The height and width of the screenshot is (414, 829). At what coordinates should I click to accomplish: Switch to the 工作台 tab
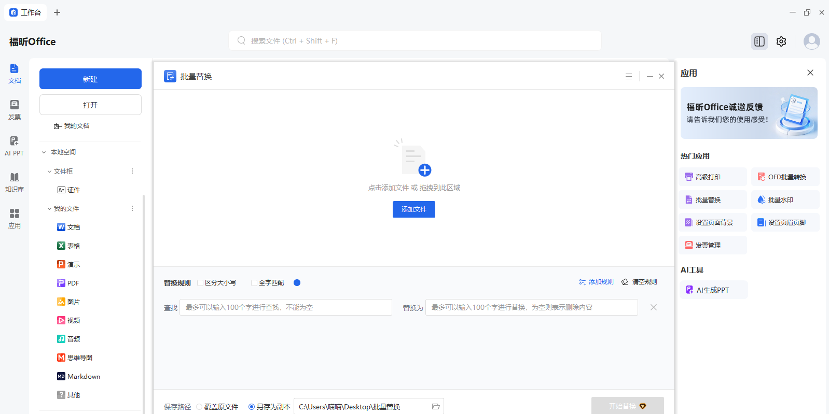click(x=25, y=12)
